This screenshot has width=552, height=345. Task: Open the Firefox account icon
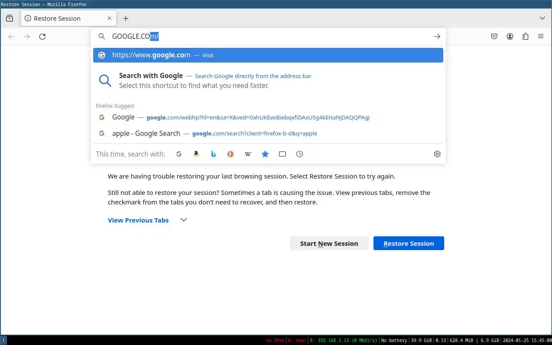(510, 37)
